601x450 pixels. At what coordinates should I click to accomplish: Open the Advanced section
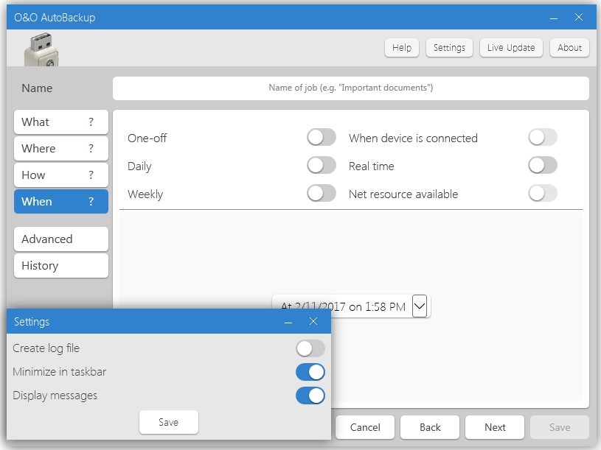(x=60, y=239)
